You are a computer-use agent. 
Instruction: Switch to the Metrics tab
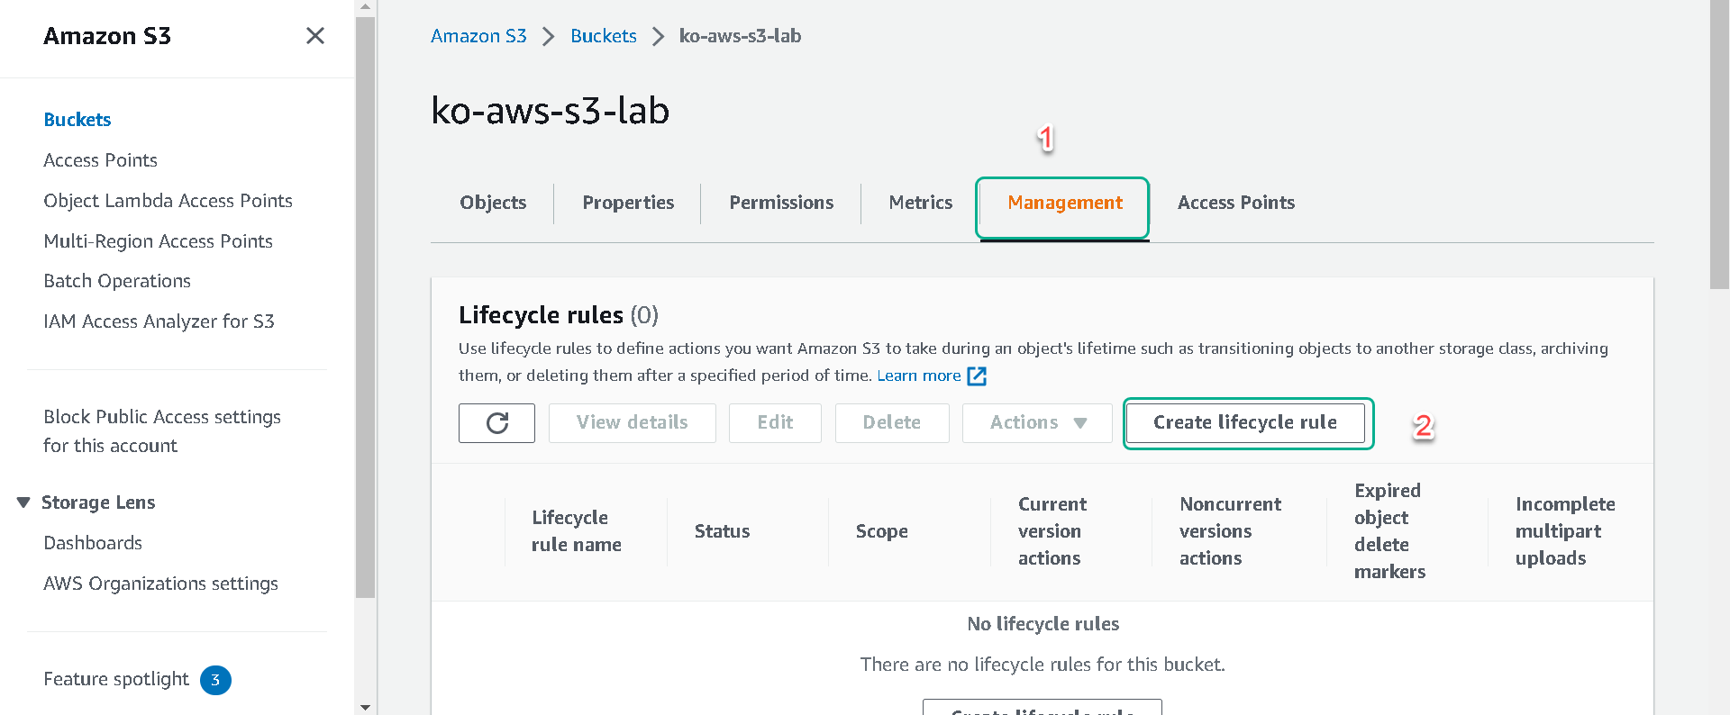(920, 203)
